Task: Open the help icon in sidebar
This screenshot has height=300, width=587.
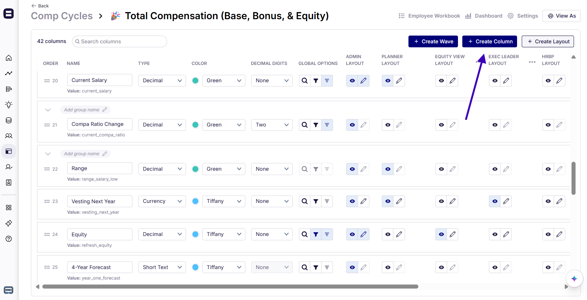Action: [x=9, y=239]
